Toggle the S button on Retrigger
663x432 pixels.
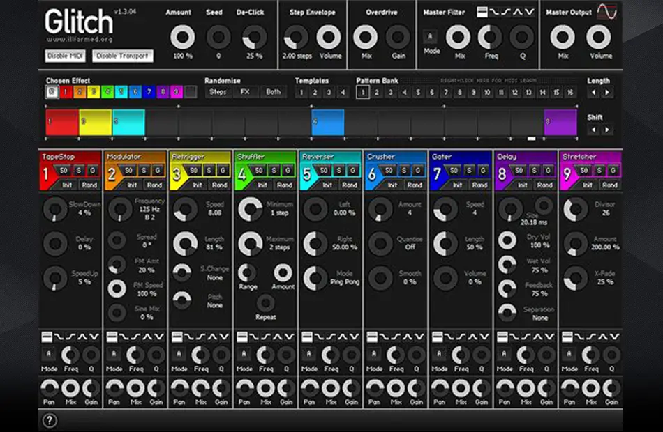pos(209,170)
